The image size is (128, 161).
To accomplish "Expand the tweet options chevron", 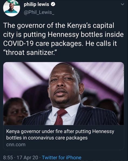I will tap(123, 4).
